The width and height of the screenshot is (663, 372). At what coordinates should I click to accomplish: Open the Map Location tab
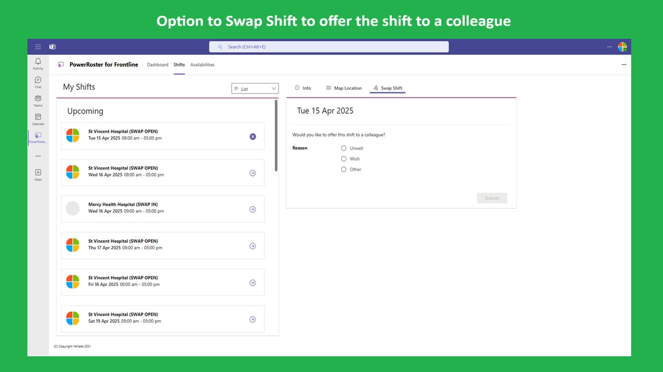tap(344, 88)
